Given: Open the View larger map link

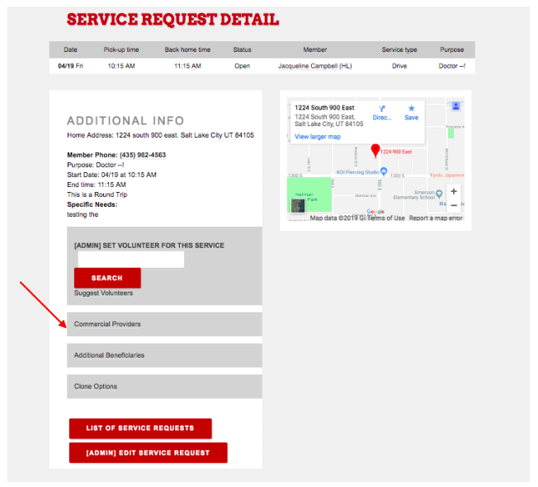Looking at the screenshot, I should 318,137.
